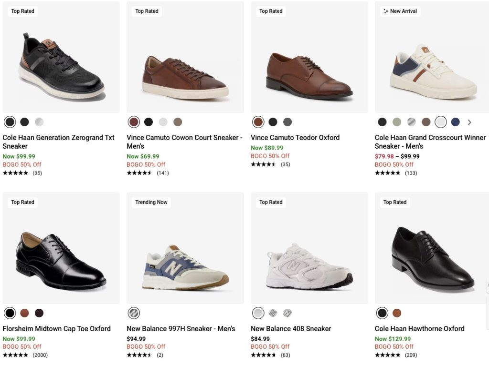The width and height of the screenshot is (489, 365).
Task: Select cognac brown swatch for Florsheim Midtown Oxford
Action: click(24, 313)
